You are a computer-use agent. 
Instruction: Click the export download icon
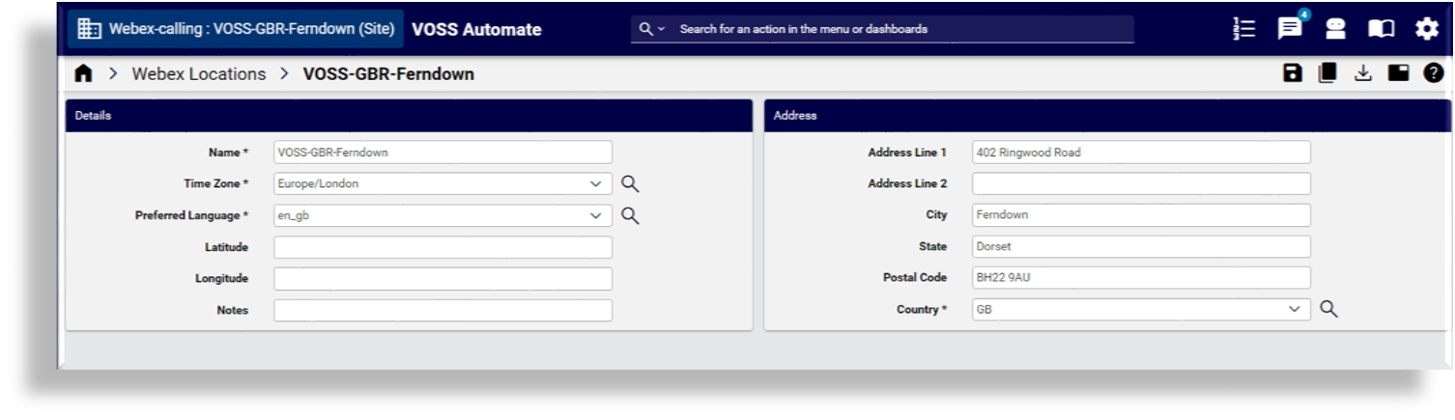[1362, 73]
